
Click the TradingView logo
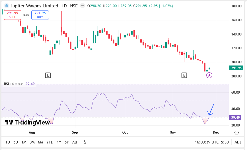(27, 122)
